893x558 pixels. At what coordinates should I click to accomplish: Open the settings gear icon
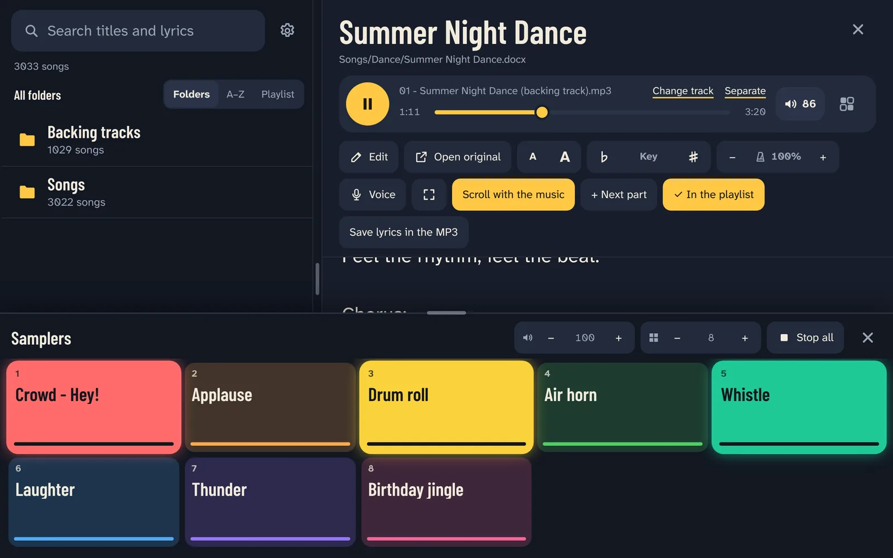click(287, 30)
